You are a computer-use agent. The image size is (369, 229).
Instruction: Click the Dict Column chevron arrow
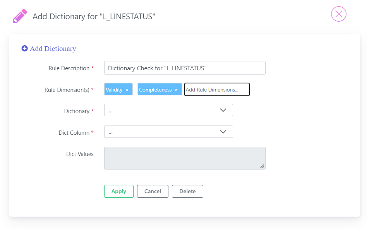point(223,132)
